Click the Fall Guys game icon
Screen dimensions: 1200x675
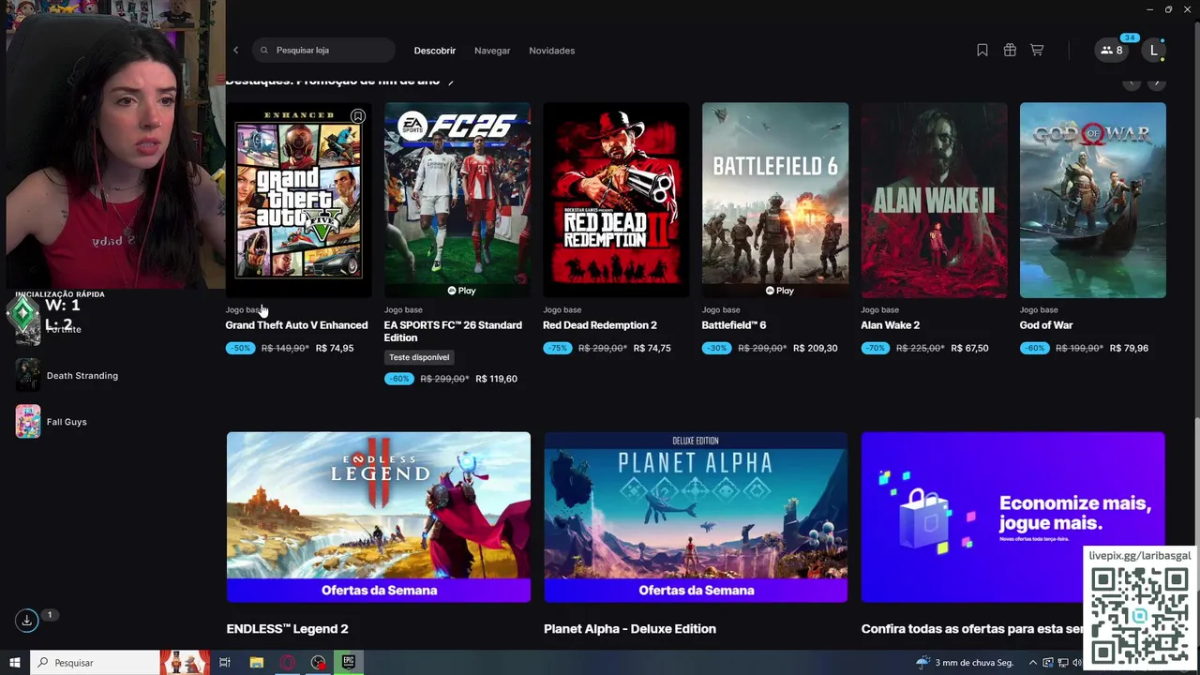[x=28, y=422]
